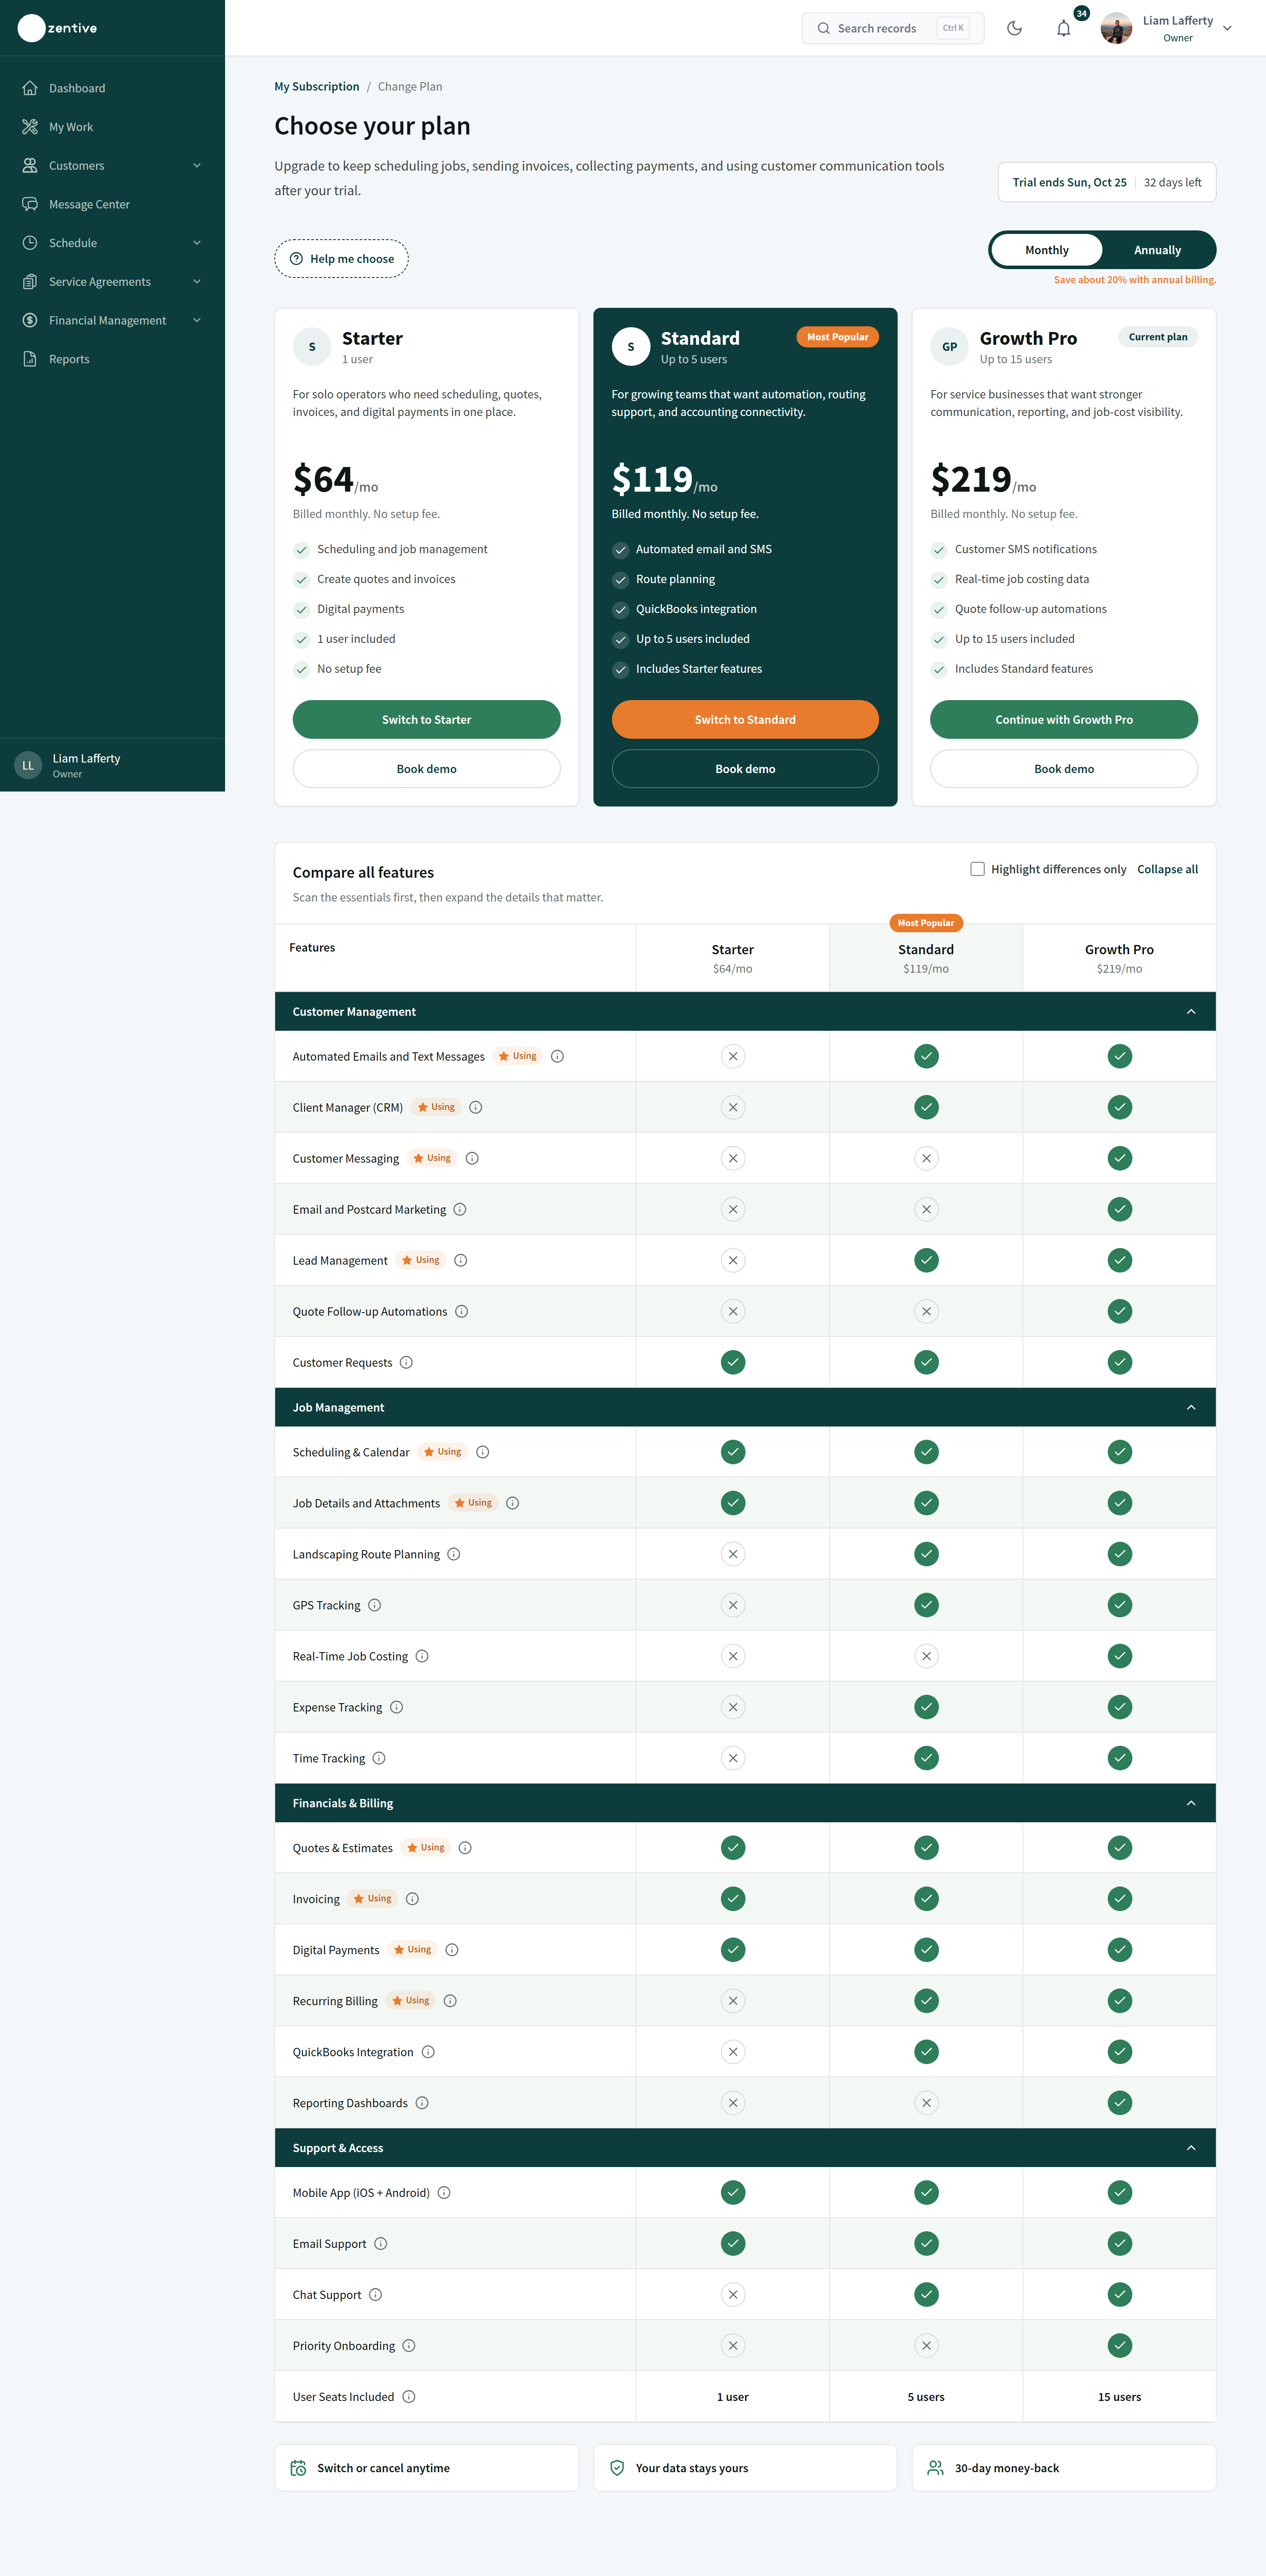Screen dimensions: 1266x2576
Task: Expand the Service Agreements sidebar menu
Action: pyautogui.click(x=197, y=282)
